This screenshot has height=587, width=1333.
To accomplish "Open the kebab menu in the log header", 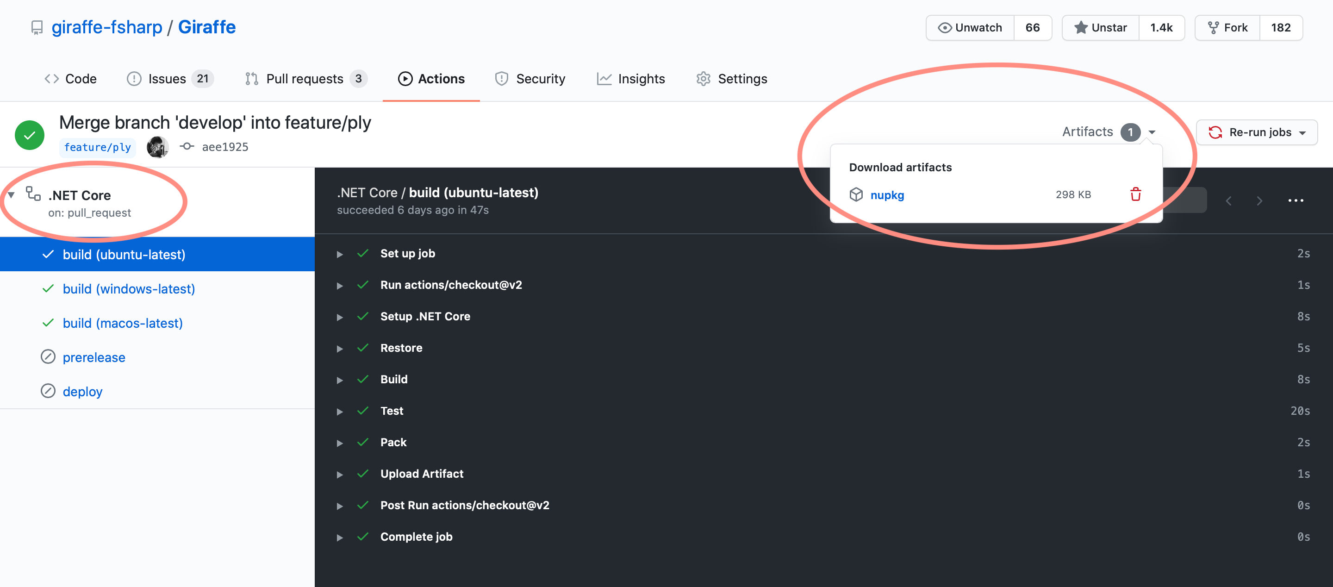I will click(1296, 200).
